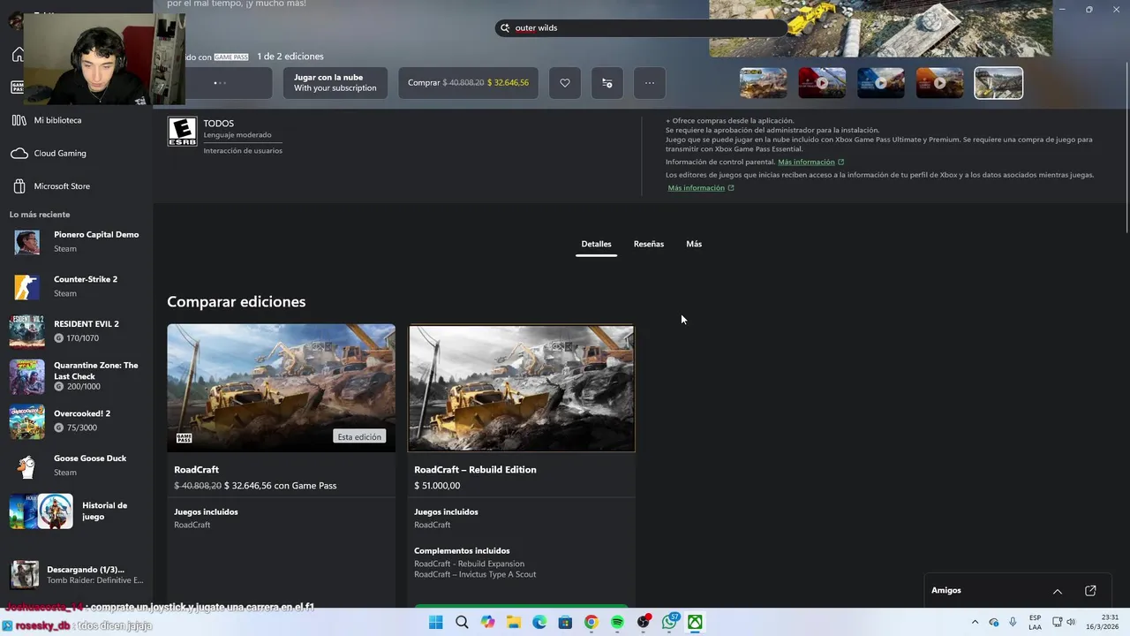Click the '$ 51.000,00' price text

click(x=437, y=486)
